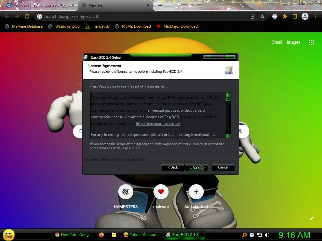Click the 9:16 AM clock
Screen dimensions: 322x241
(294, 235)
